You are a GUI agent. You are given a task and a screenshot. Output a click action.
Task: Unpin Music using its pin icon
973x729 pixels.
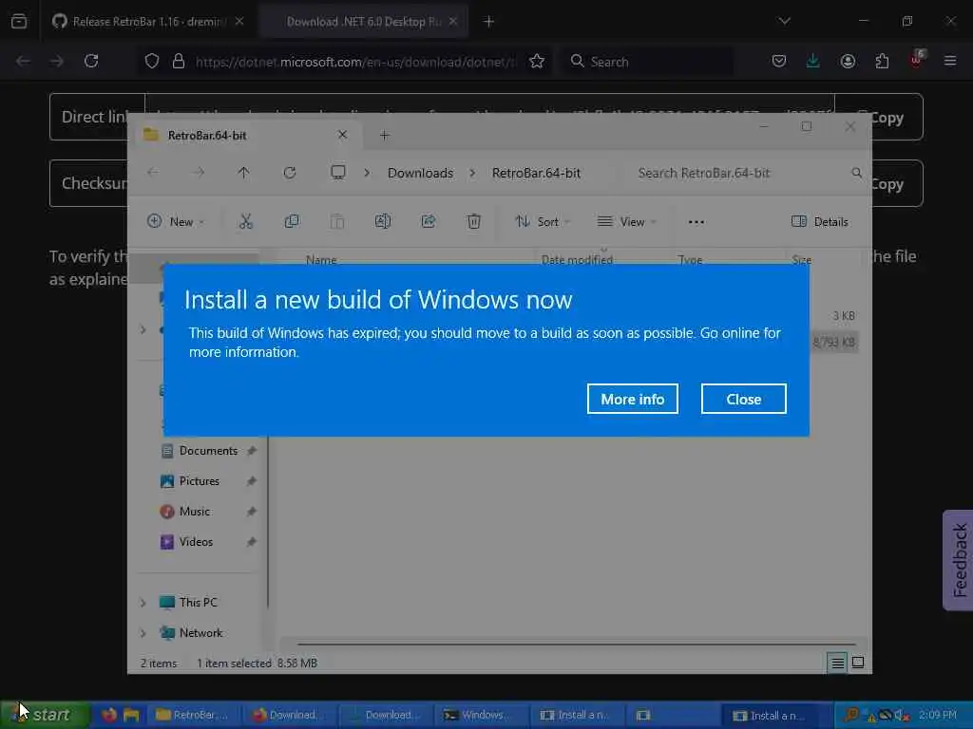pos(251,512)
